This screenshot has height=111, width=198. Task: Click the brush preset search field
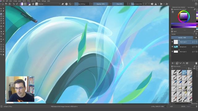click(180, 104)
